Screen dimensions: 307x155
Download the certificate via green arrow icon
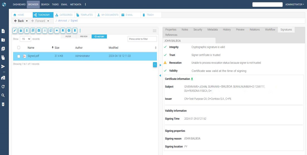click(192, 79)
